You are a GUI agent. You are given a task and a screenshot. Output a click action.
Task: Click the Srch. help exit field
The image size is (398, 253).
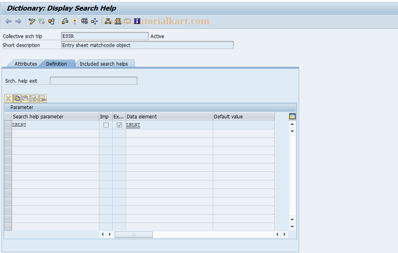pos(94,81)
